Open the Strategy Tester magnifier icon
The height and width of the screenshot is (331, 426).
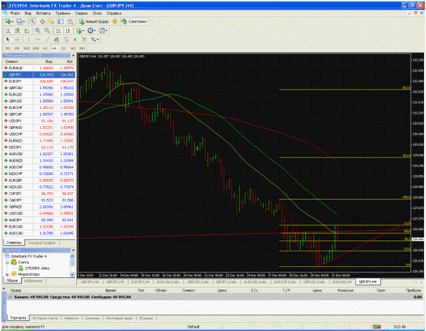pos(70,21)
